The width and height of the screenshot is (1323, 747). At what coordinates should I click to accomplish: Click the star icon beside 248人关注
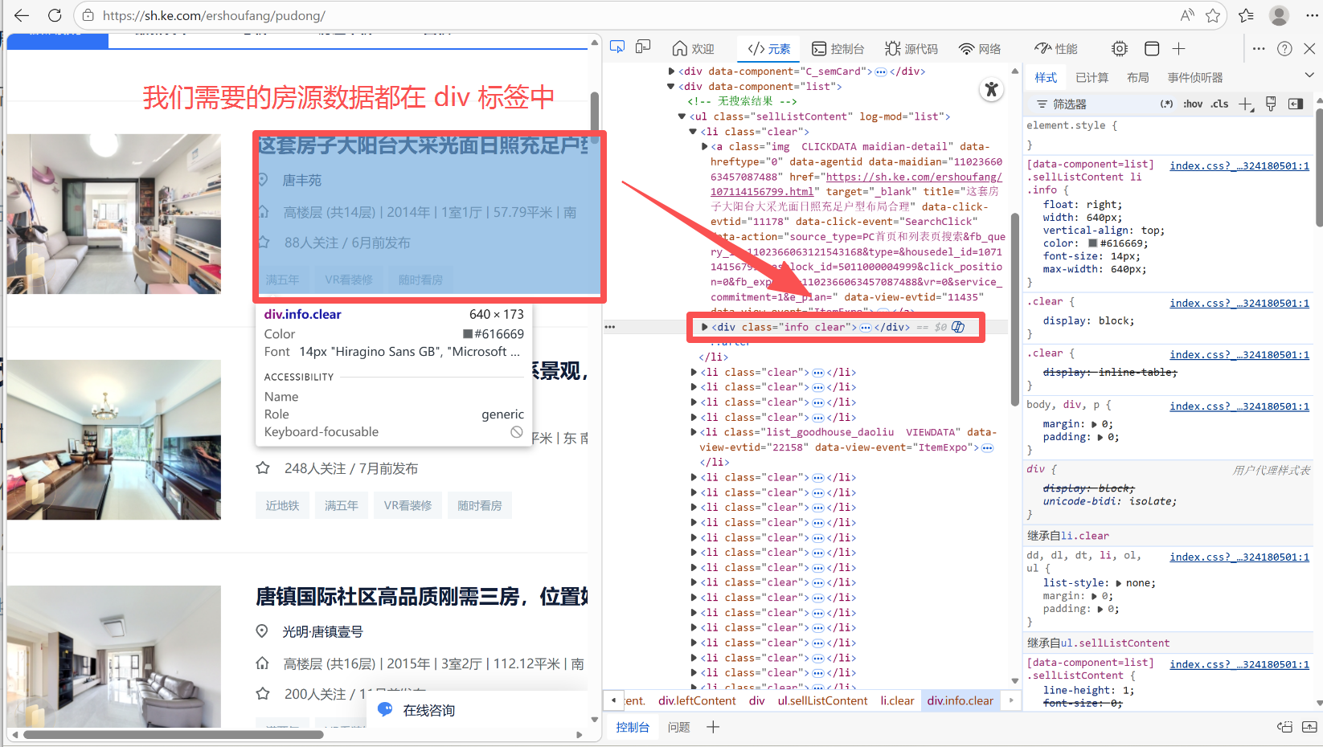pos(262,467)
